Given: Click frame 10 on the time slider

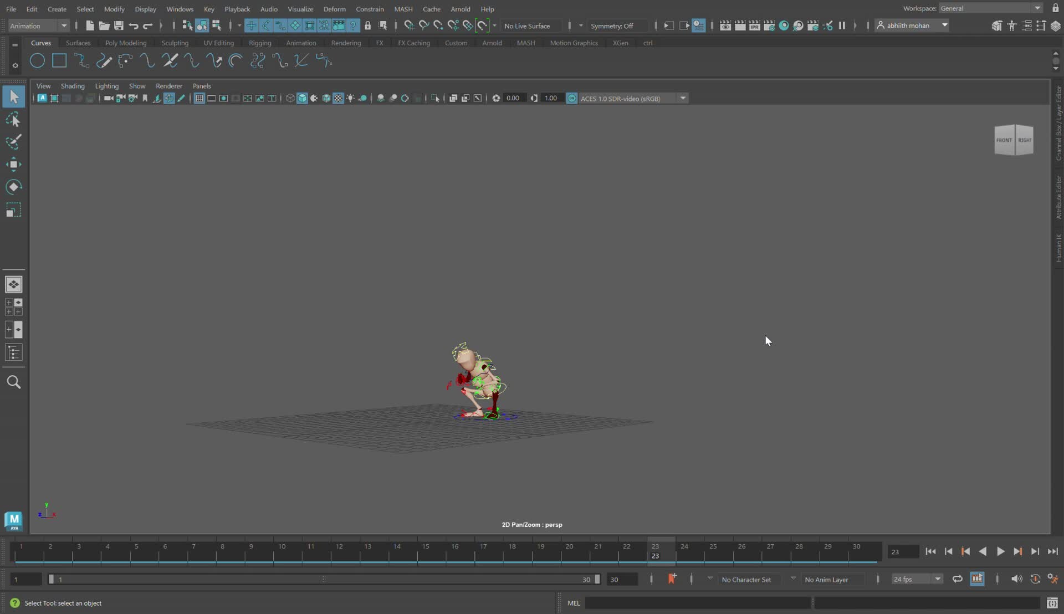Looking at the screenshot, I should [283, 551].
